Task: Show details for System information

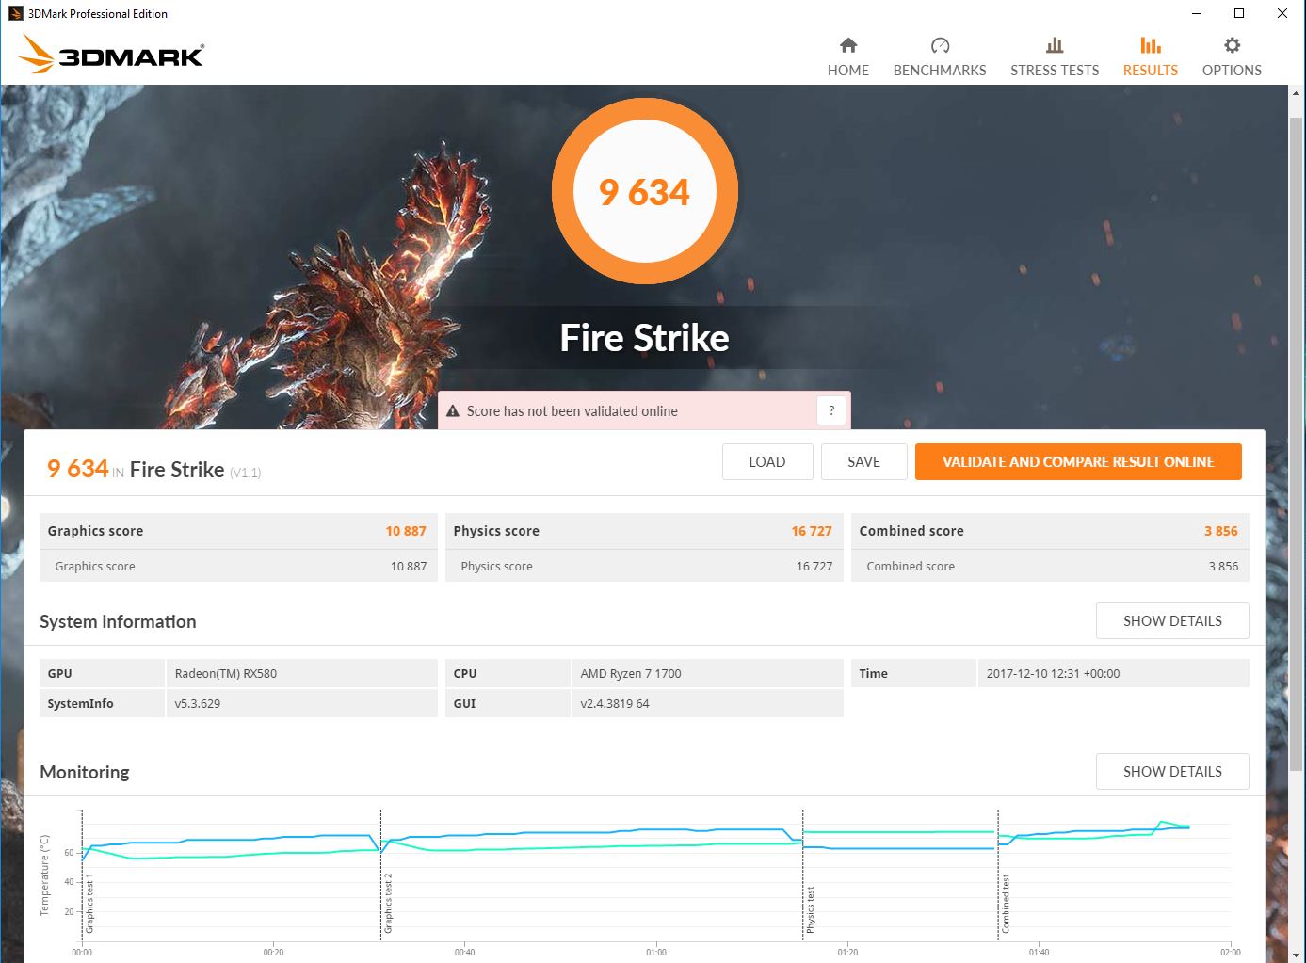Action: pyautogui.click(x=1172, y=621)
